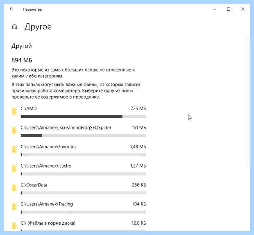The width and height of the screenshot is (254, 235).
Task: Click the 12,0 КБ size value
Action: click(138, 223)
